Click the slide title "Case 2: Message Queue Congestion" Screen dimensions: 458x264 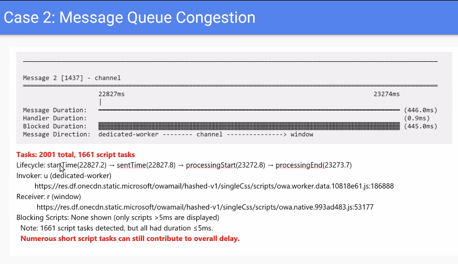tap(129, 18)
